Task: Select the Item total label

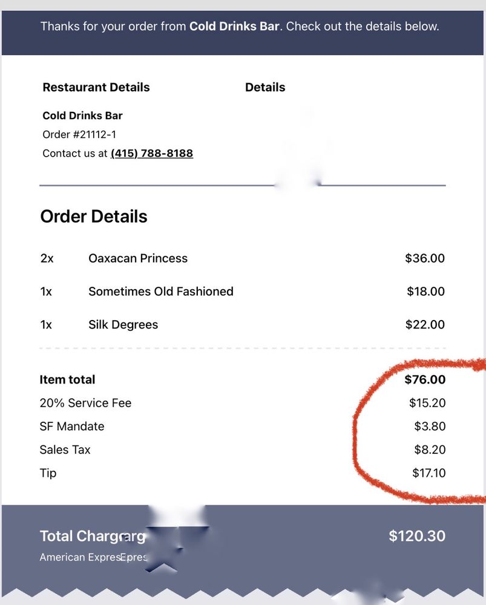Action: (x=67, y=380)
